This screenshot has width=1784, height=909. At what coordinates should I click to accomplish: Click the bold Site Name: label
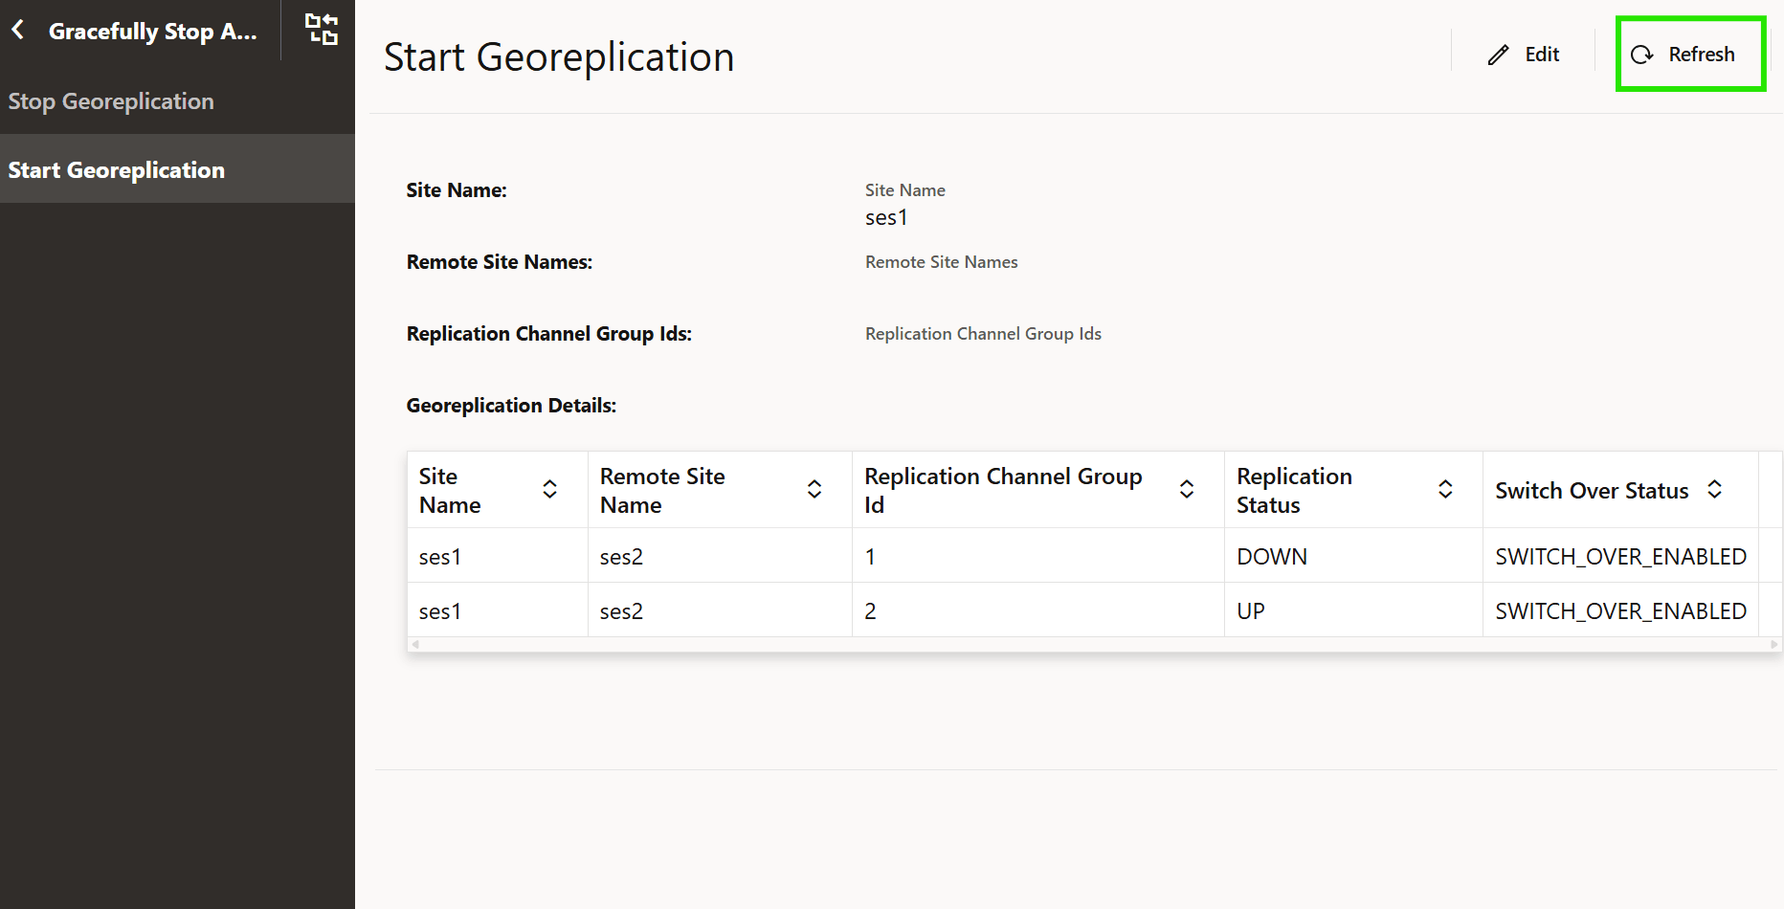tap(457, 190)
